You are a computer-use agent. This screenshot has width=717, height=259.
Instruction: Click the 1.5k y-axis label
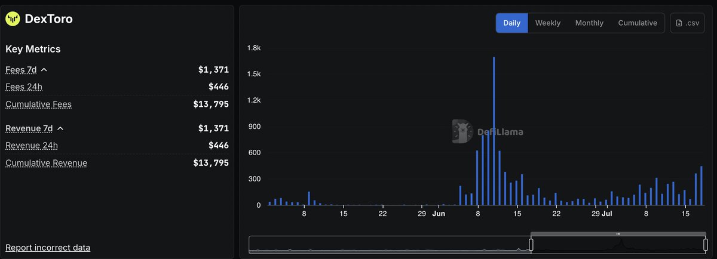[255, 74]
